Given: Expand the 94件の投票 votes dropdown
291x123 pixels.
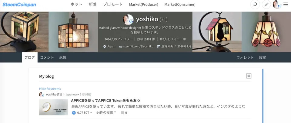Looking at the screenshot, I should (x=106, y=112).
